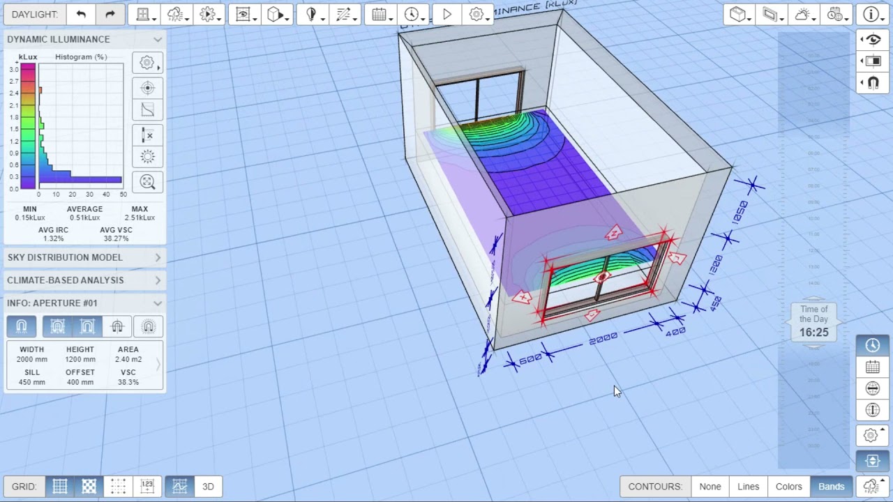Click the Time of the Day slider handle
Viewport: 893px width, 502px height.
(814, 324)
